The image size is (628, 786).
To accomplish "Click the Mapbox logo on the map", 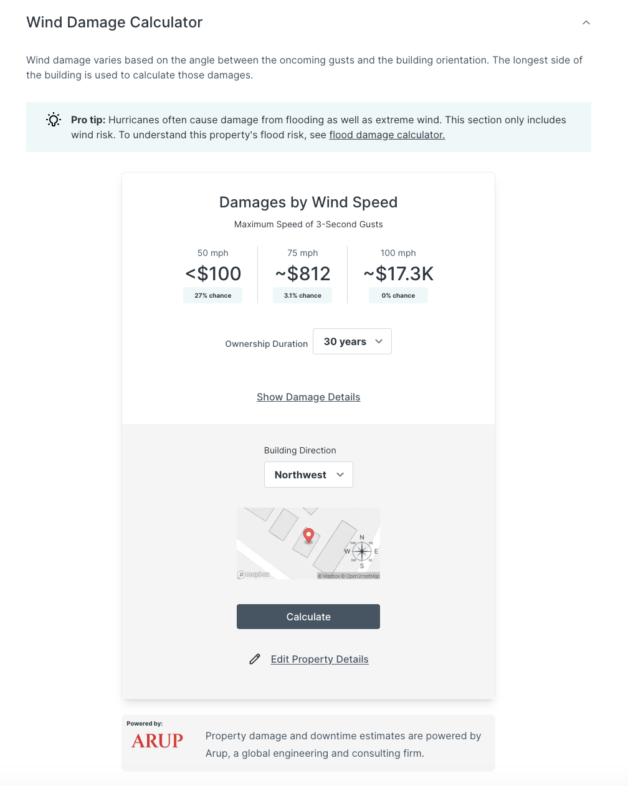I will tap(254, 574).
